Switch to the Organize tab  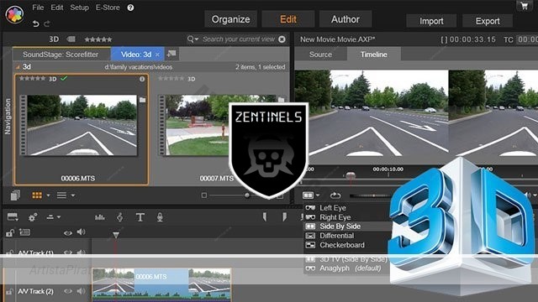pyautogui.click(x=230, y=19)
